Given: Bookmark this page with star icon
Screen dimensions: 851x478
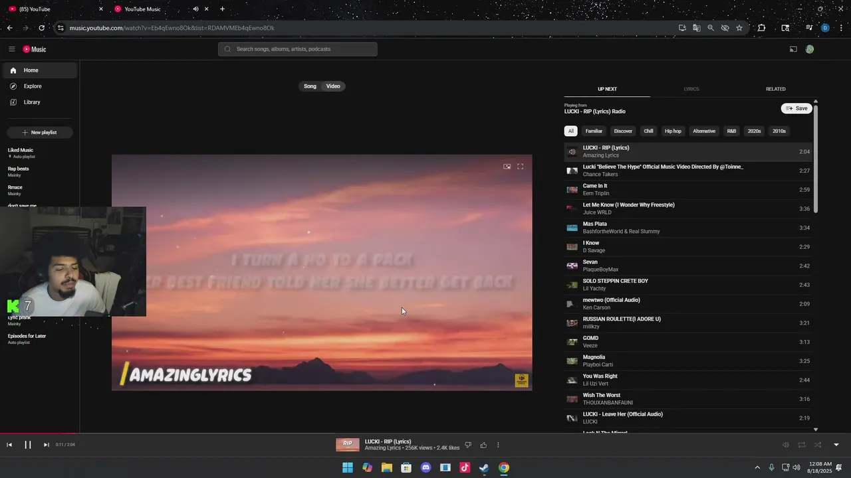Looking at the screenshot, I should click(739, 28).
